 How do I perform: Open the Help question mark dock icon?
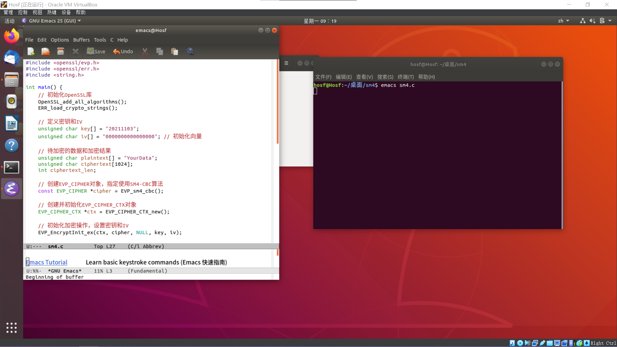12,145
